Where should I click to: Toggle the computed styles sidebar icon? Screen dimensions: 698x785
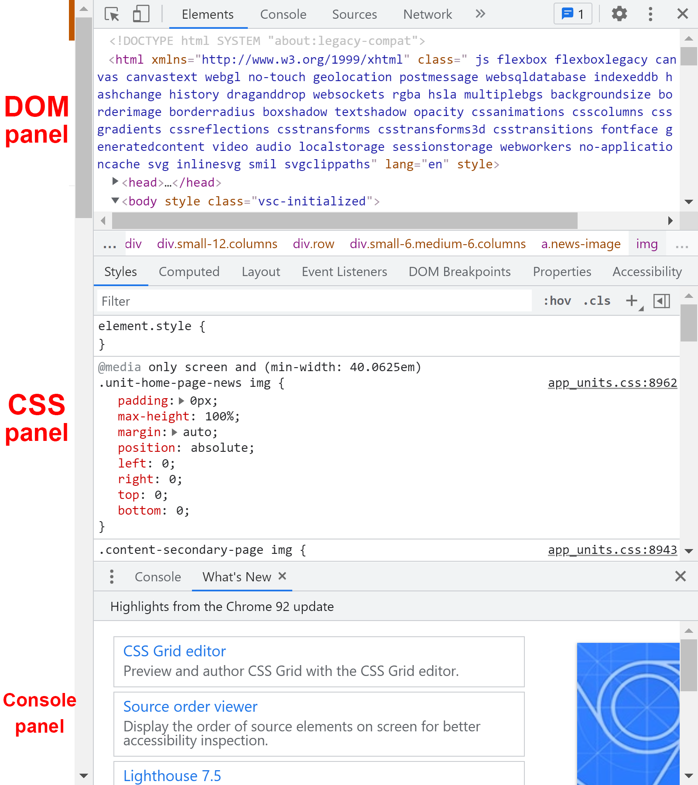tap(662, 301)
